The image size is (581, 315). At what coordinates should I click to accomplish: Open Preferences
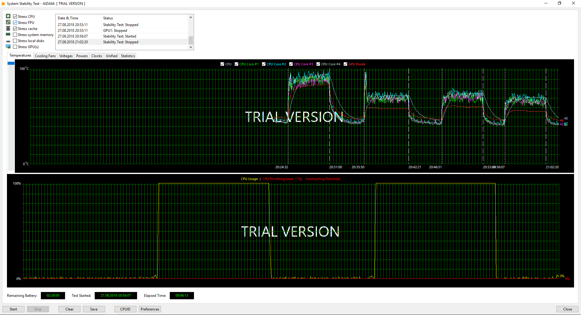(x=150, y=309)
